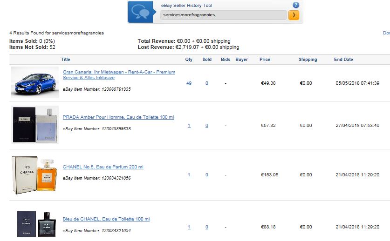Open the CHANEL No.5 bottle thumbnail
390x241 pixels.
pos(35,175)
